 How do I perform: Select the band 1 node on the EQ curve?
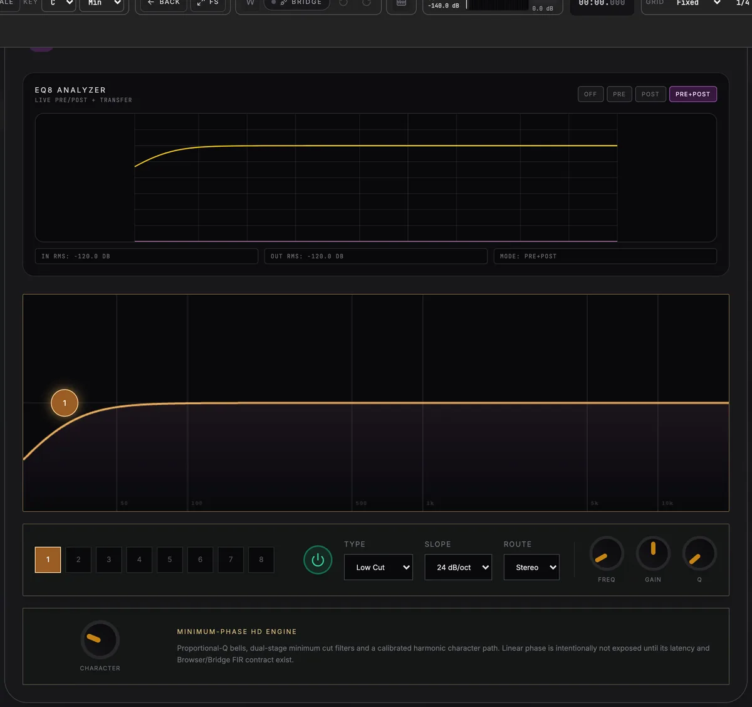click(x=65, y=403)
